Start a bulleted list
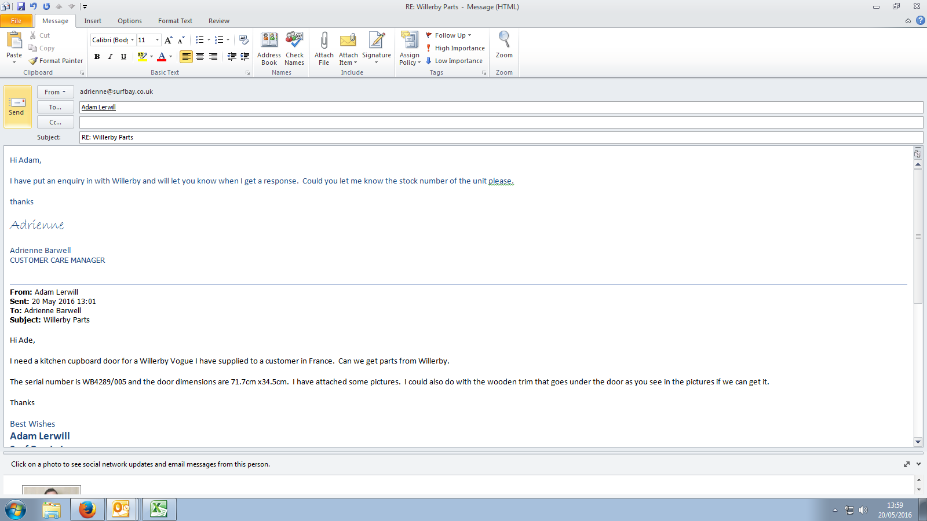 point(199,40)
